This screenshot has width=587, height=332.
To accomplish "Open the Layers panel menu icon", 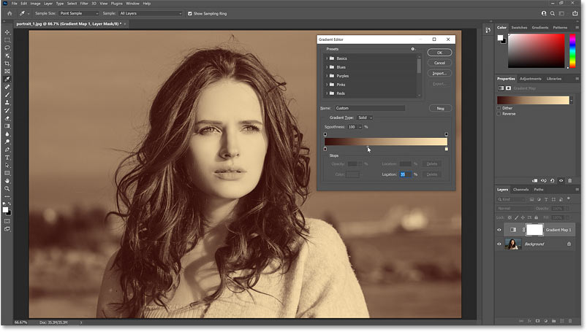I will 577,190.
